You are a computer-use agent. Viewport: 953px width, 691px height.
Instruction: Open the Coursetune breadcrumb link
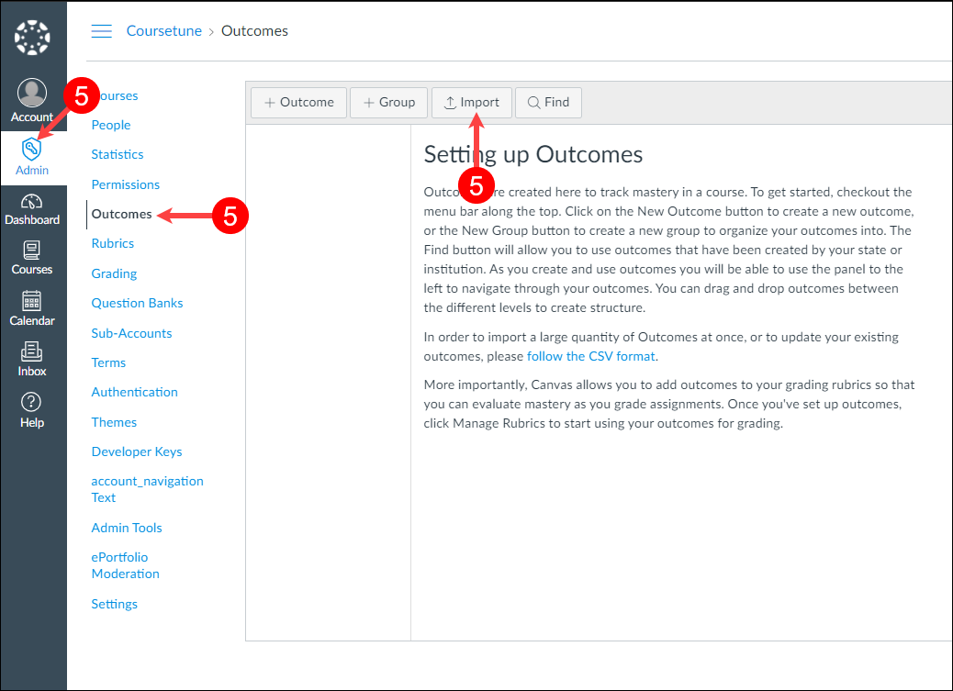click(163, 31)
